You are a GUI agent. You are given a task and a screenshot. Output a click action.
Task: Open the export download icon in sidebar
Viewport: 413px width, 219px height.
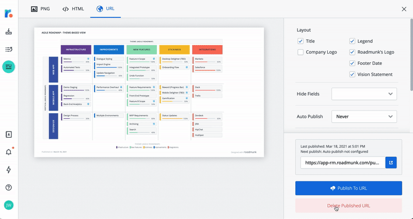(x=9, y=32)
